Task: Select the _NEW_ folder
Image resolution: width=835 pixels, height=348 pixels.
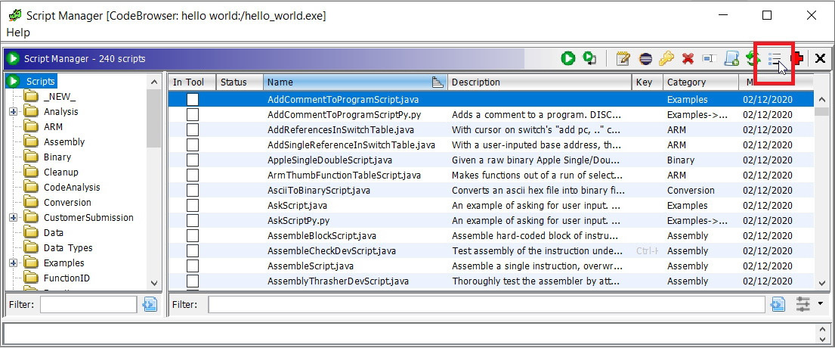Action: click(59, 97)
